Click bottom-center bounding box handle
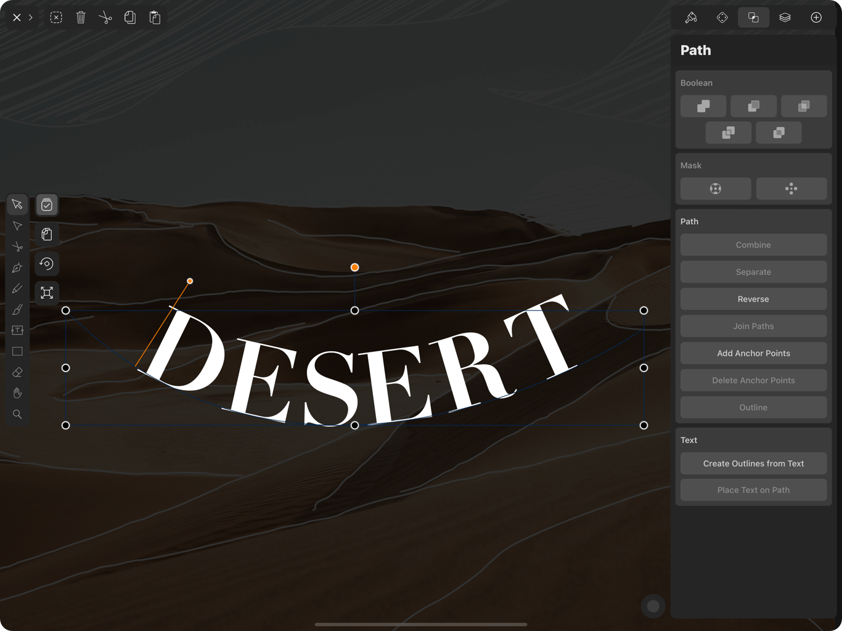This screenshot has height=631, width=842. pos(354,425)
